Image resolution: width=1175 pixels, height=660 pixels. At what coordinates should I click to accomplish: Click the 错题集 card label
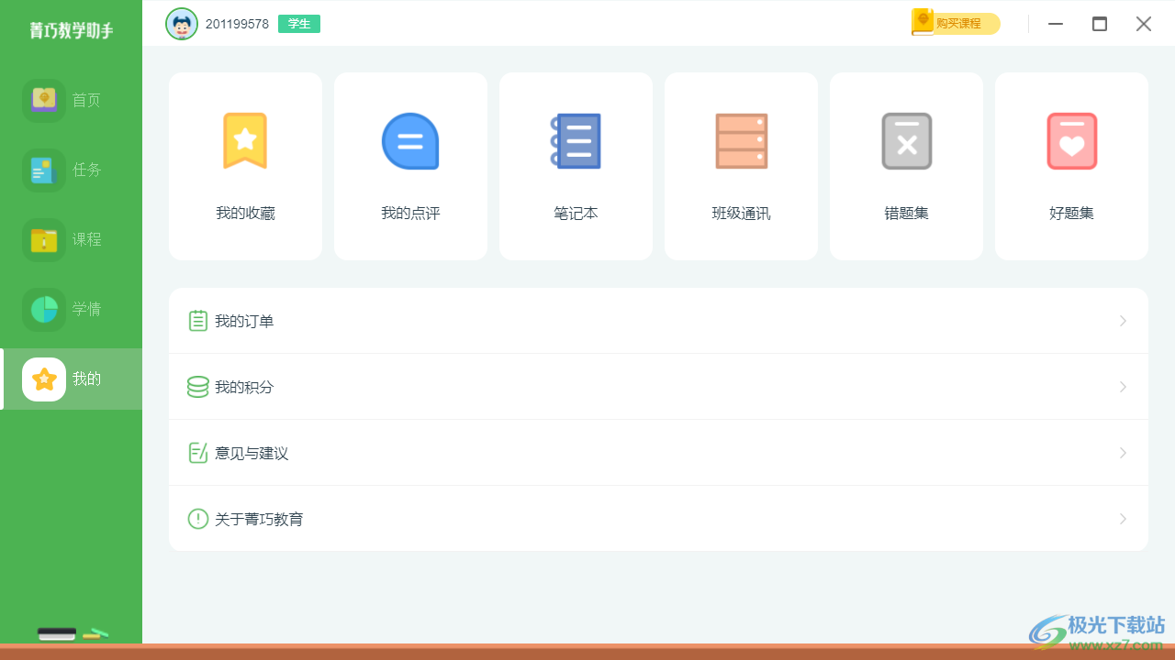pyautogui.click(x=906, y=214)
